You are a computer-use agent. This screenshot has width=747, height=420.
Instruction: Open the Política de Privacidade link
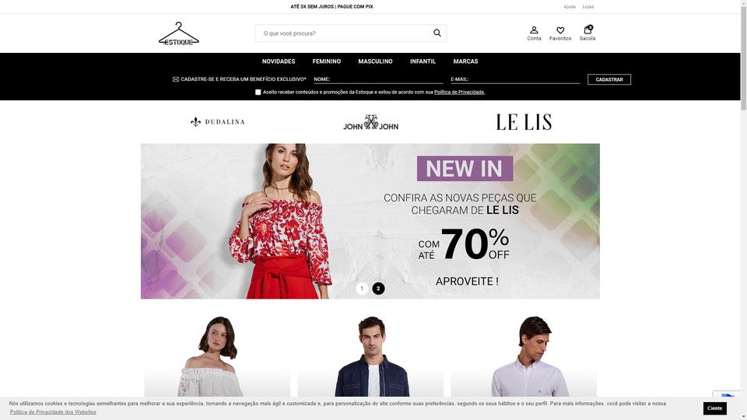coord(459,93)
